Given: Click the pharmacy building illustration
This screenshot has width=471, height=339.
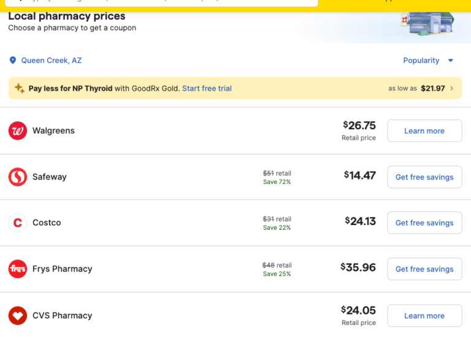Looking at the screenshot, I should coord(428,23).
